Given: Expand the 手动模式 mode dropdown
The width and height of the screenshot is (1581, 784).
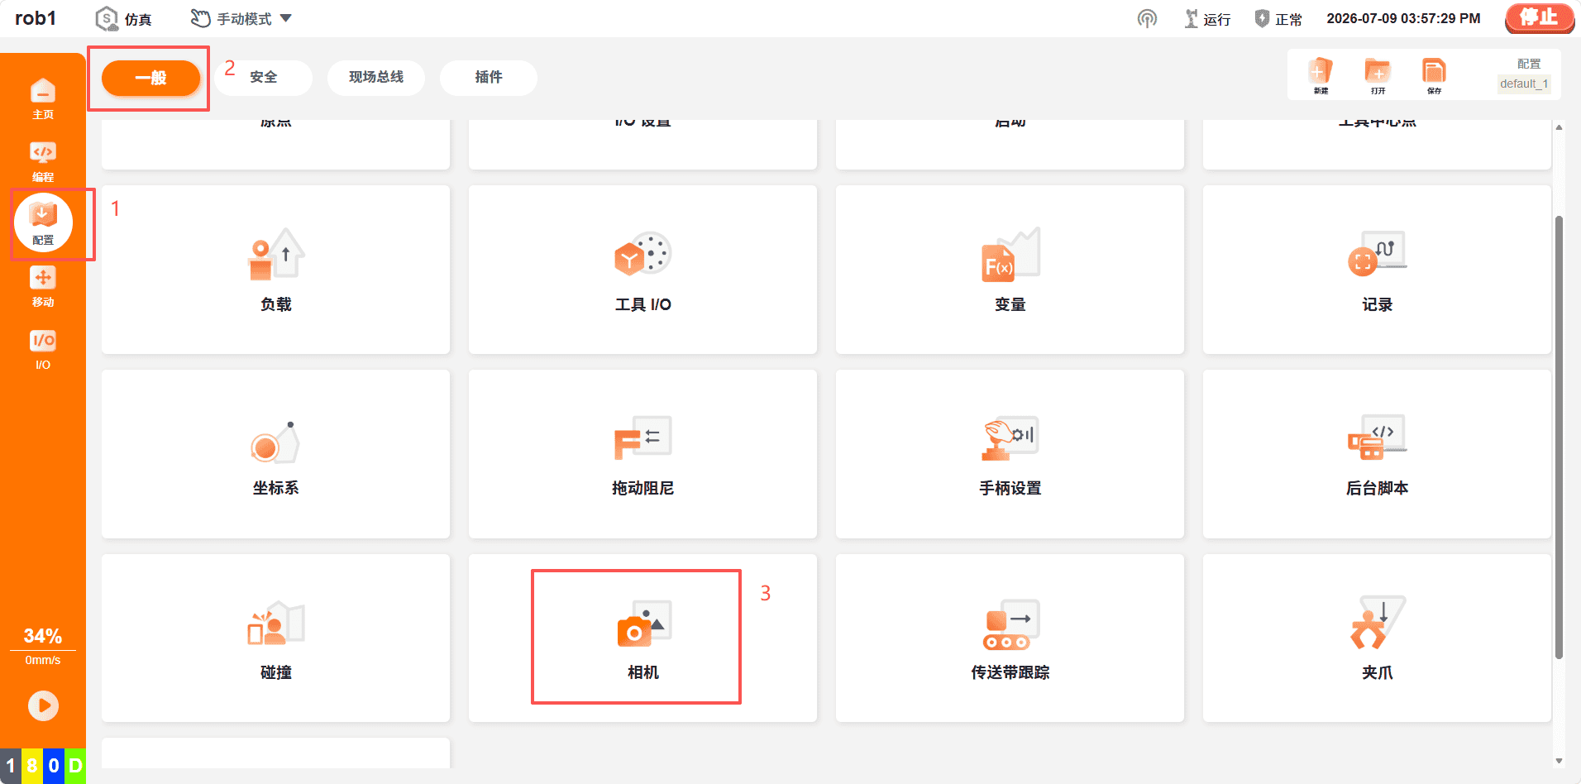Looking at the screenshot, I should [x=241, y=18].
